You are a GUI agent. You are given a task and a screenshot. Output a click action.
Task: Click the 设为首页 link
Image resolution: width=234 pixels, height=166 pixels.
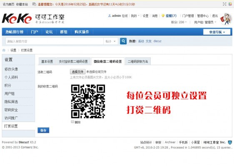click(x=8, y=4)
